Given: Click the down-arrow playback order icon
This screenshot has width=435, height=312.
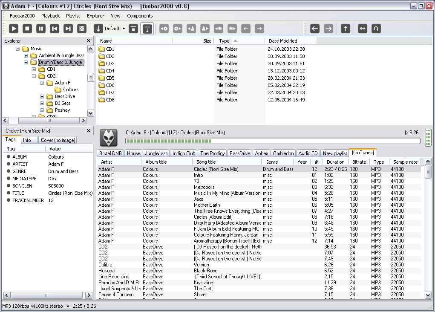Looking at the screenshot, I should [x=98, y=29].
